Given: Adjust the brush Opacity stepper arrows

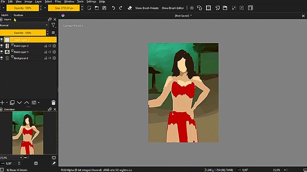Looking at the screenshot, I should (40, 8).
